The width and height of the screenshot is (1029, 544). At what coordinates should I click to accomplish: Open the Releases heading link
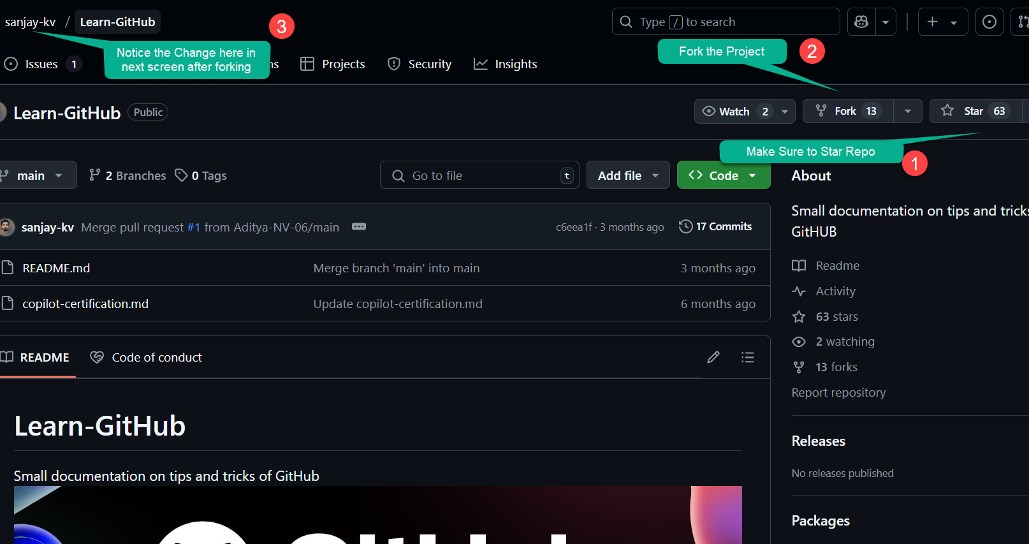tap(819, 441)
